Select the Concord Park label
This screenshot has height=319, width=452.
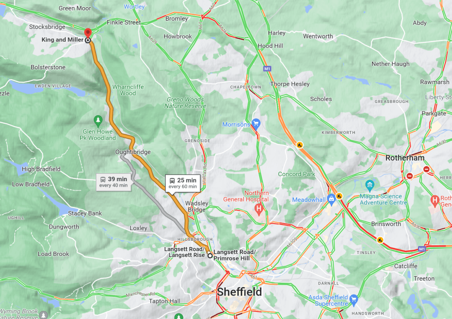[x=296, y=174]
